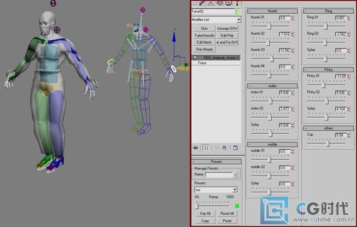Open Configure Modifier Sets icon
Screen dimensions: 357x227
[x=235, y=148]
